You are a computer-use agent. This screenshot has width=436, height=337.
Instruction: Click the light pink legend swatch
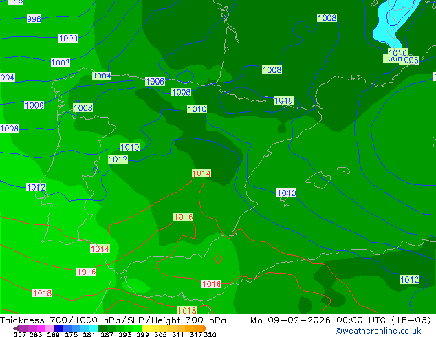50,328
